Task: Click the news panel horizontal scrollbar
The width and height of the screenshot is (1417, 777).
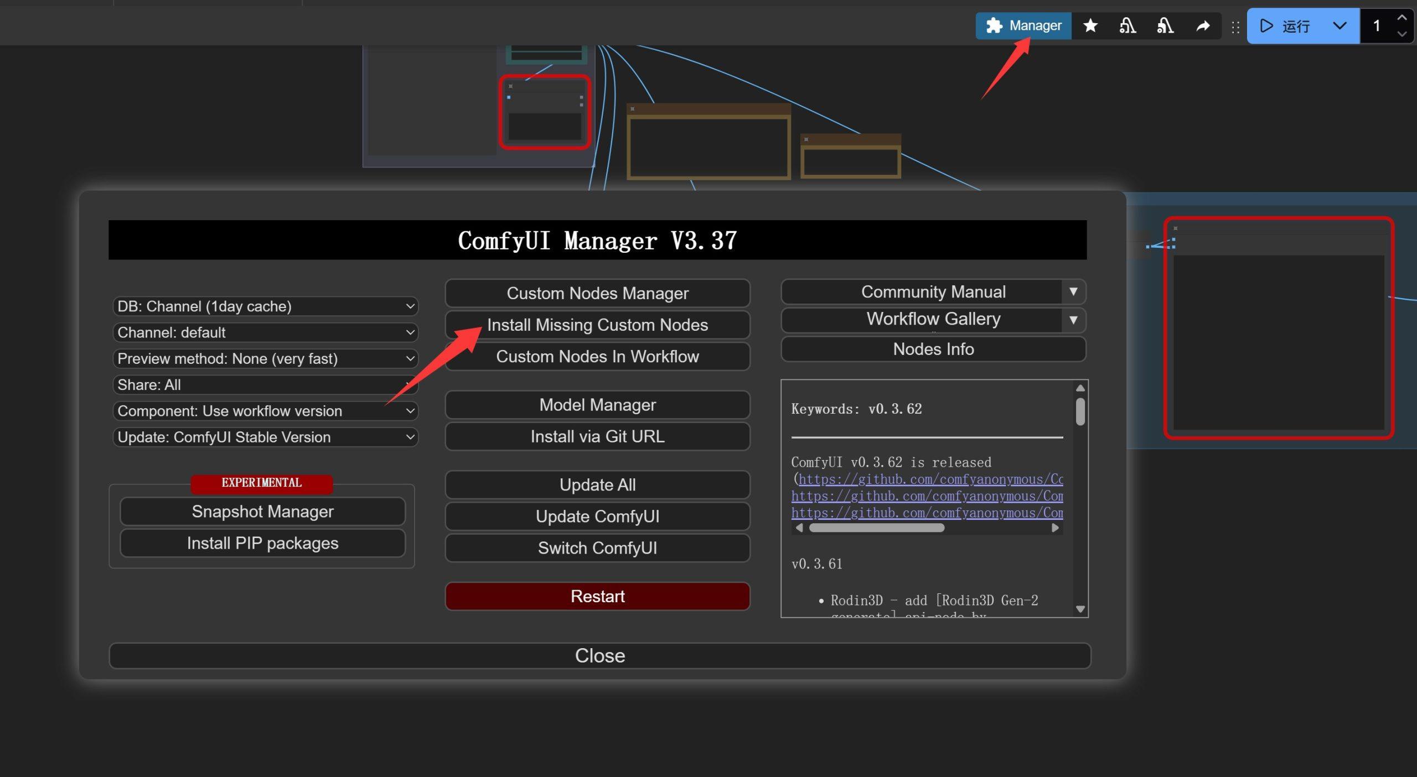Action: coord(876,528)
